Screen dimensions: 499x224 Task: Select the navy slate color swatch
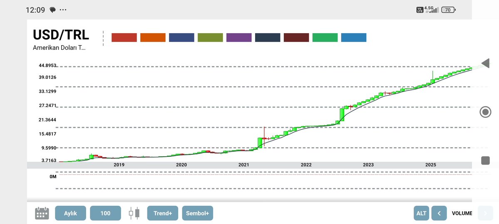click(268, 37)
